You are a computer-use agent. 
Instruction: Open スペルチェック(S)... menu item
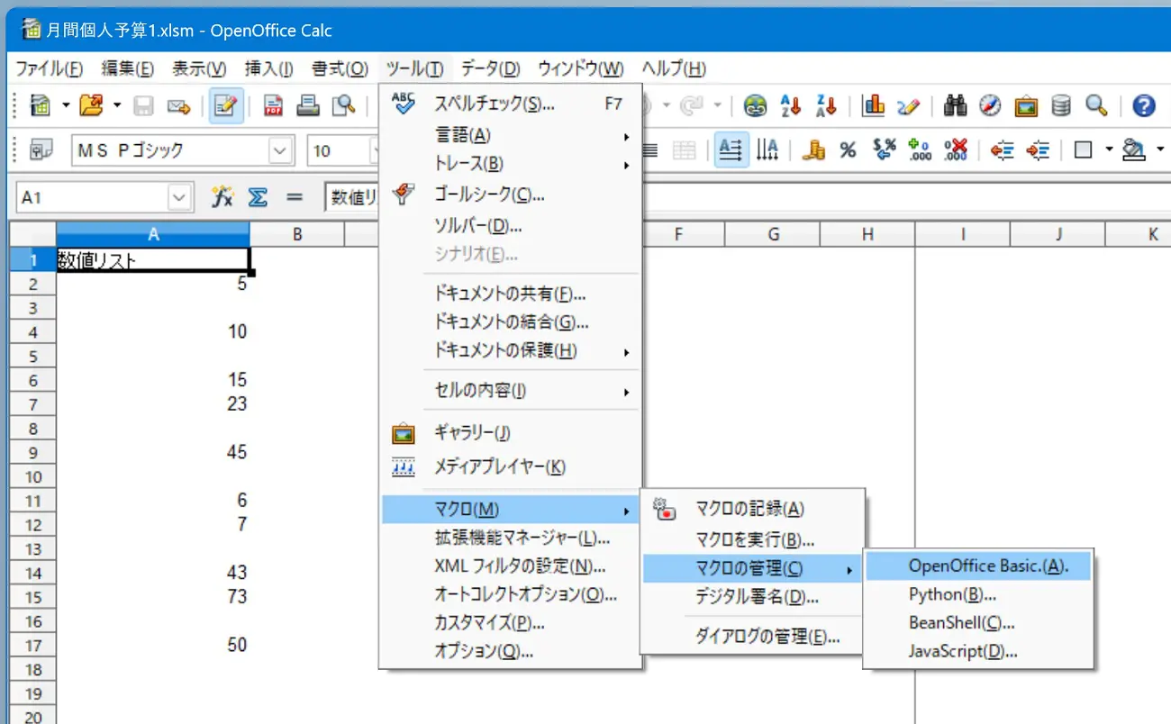511,104
